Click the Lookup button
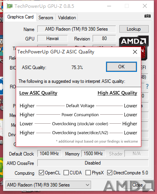This screenshot has height=194, width=157. coord(134,29)
